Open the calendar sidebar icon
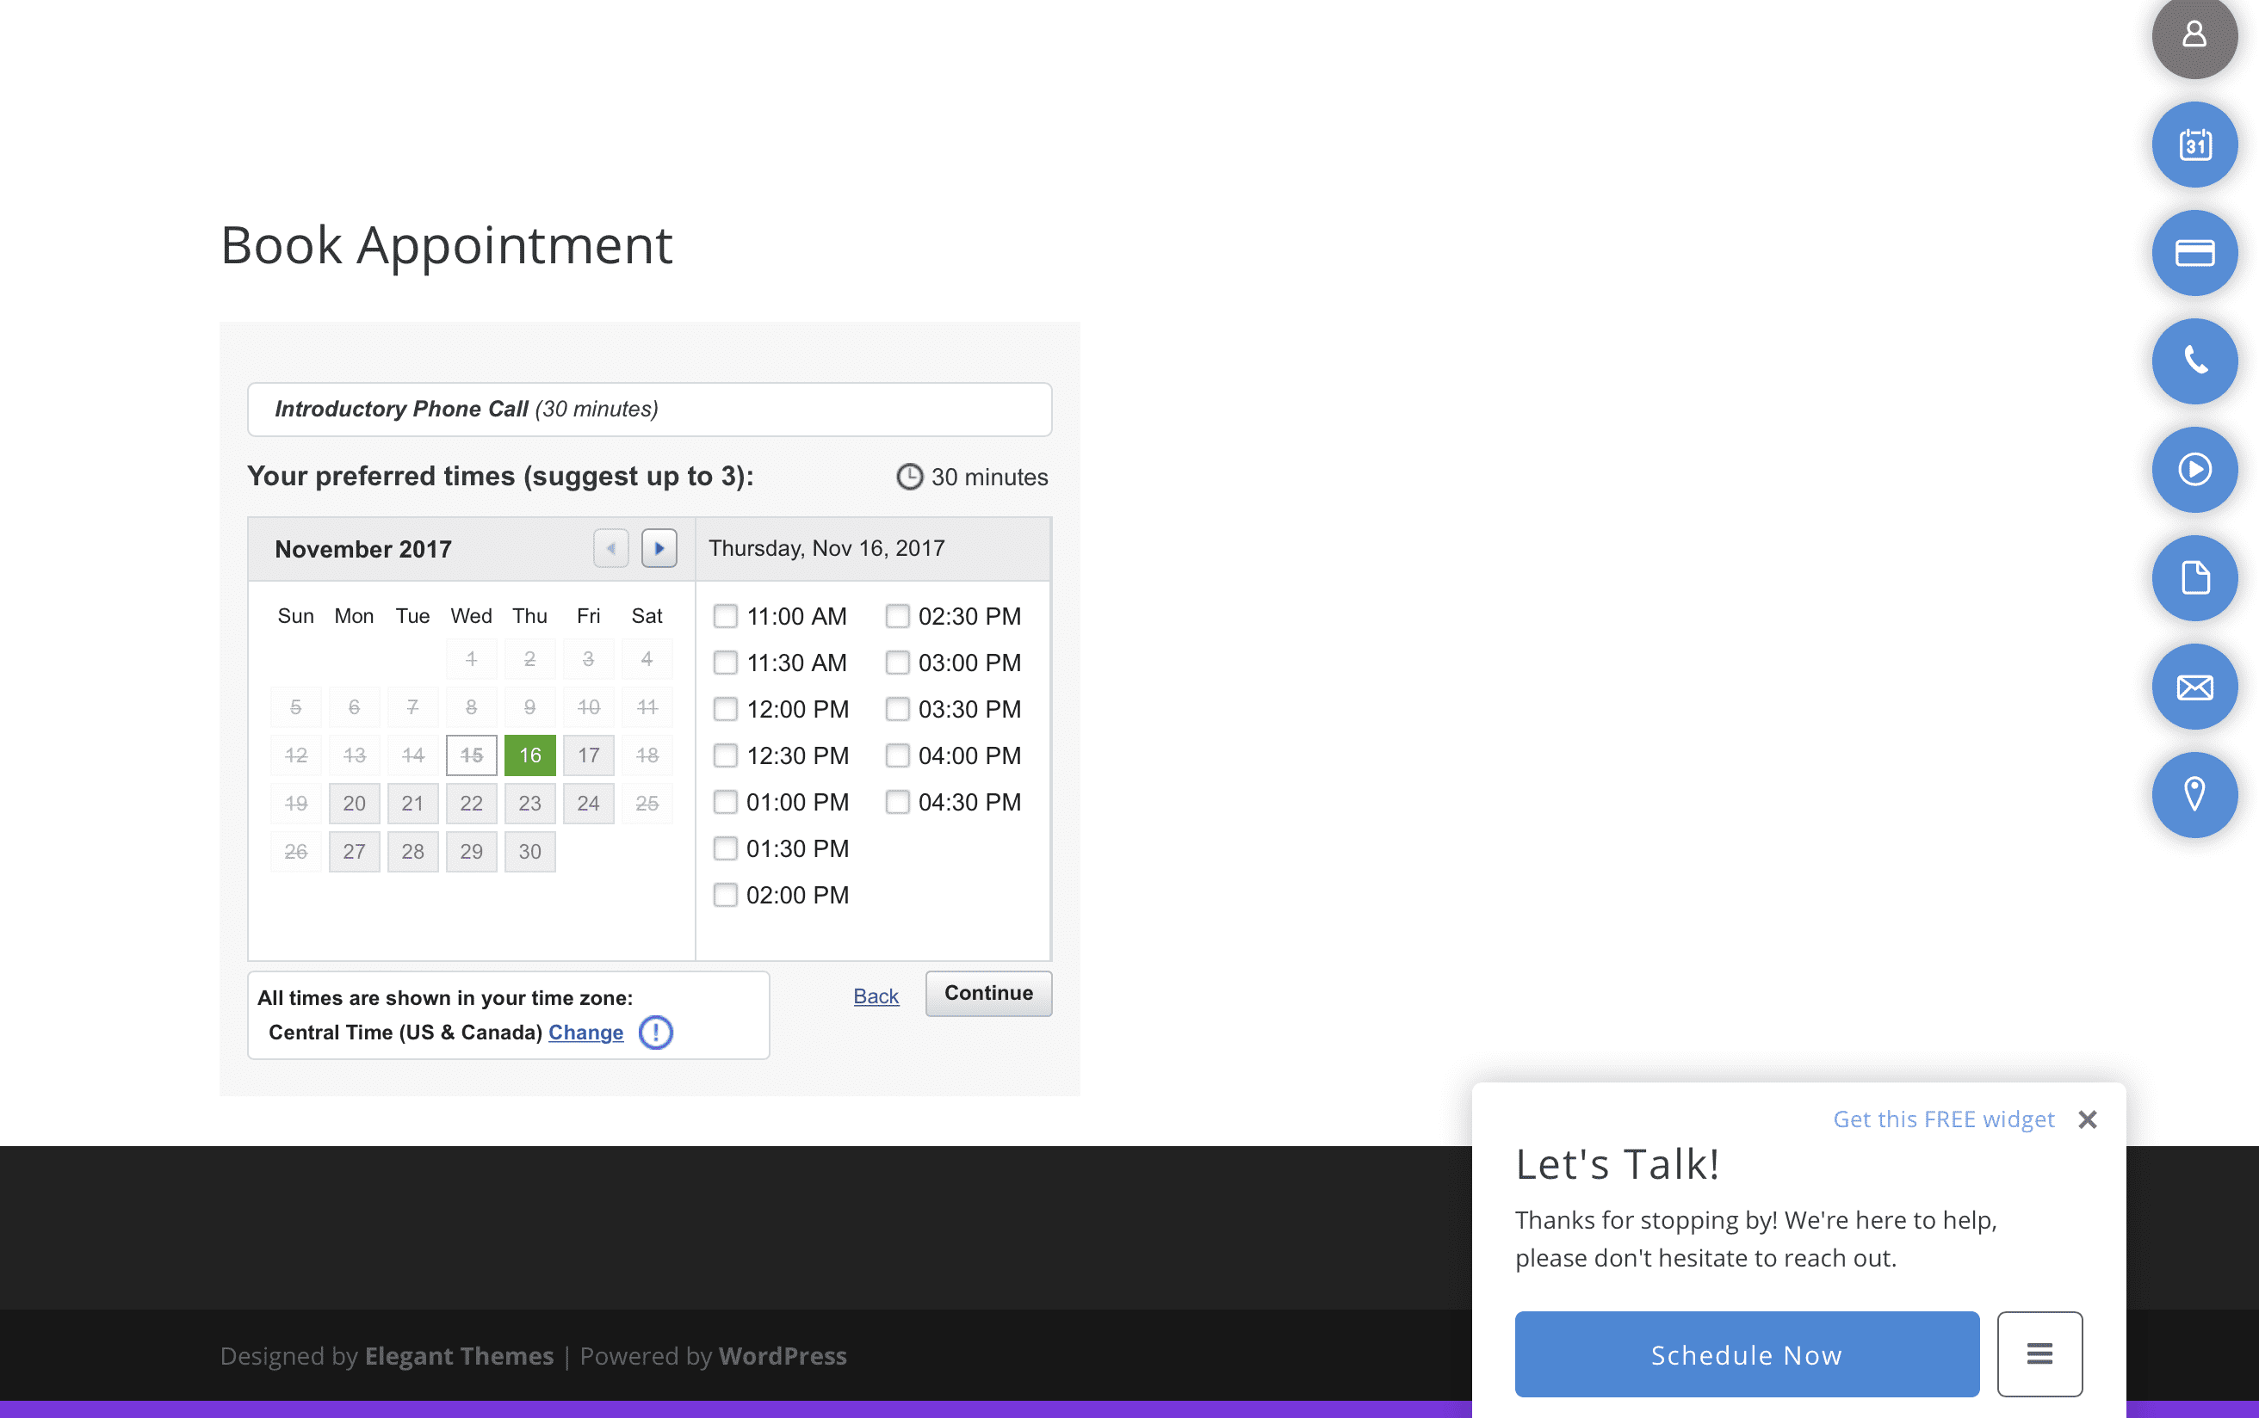The image size is (2259, 1418). (x=2194, y=145)
